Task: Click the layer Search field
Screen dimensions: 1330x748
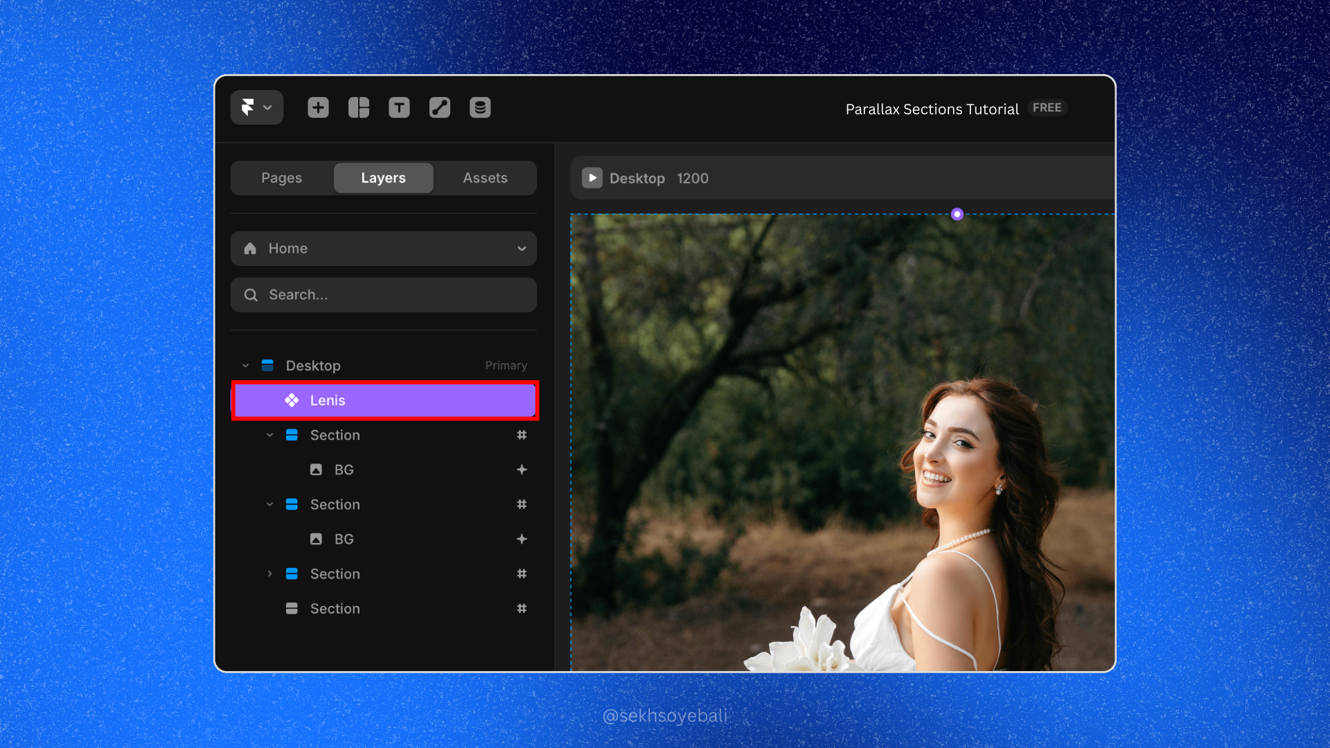Action: point(383,295)
